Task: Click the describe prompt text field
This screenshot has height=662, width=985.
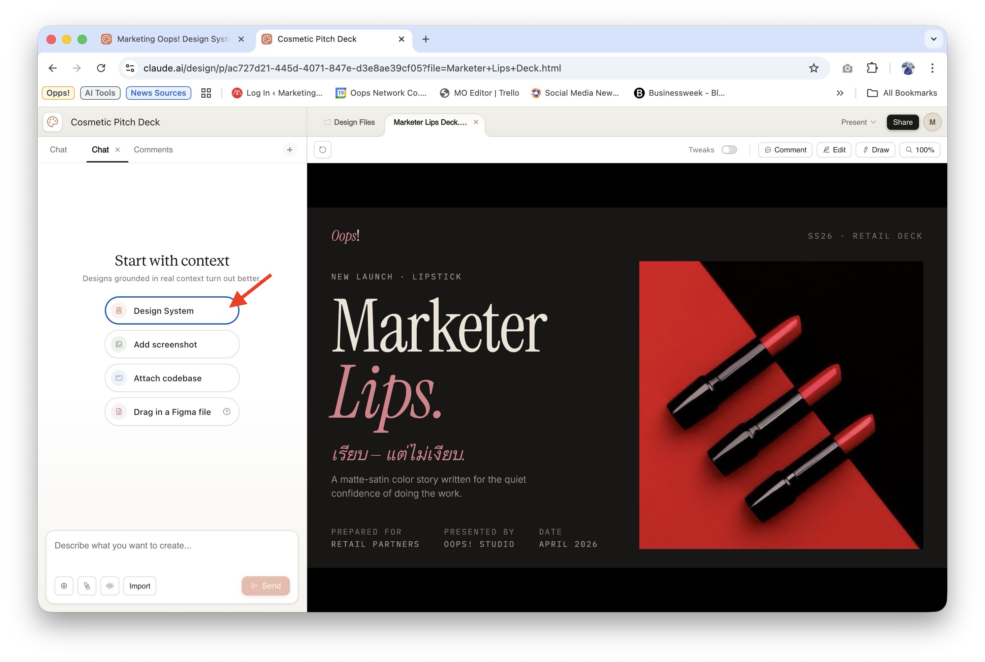Action: (172, 545)
